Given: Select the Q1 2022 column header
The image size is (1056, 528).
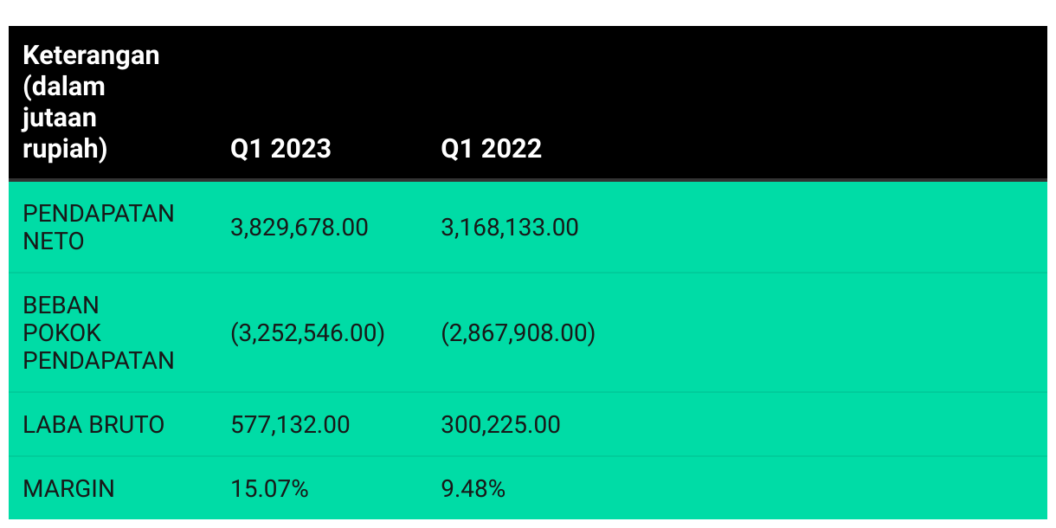Looking at the screenshot, I should (491, 149).
